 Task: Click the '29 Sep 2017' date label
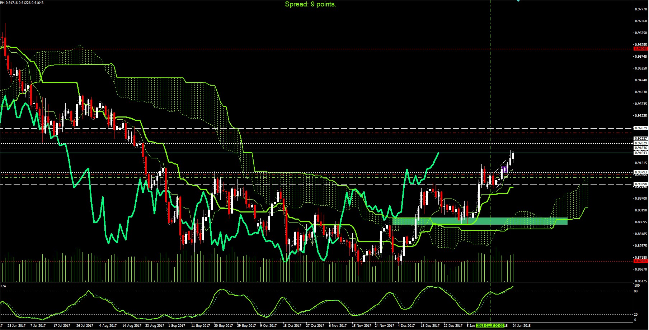[246, 326]
